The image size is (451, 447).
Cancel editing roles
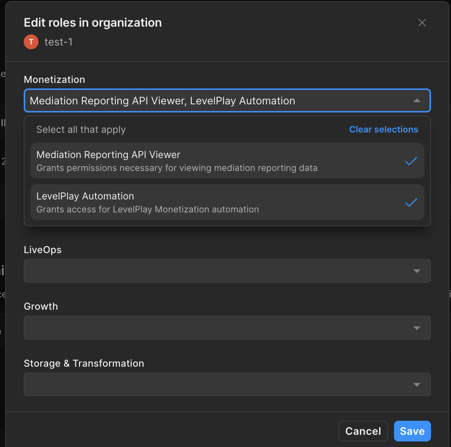coord(363,431)
